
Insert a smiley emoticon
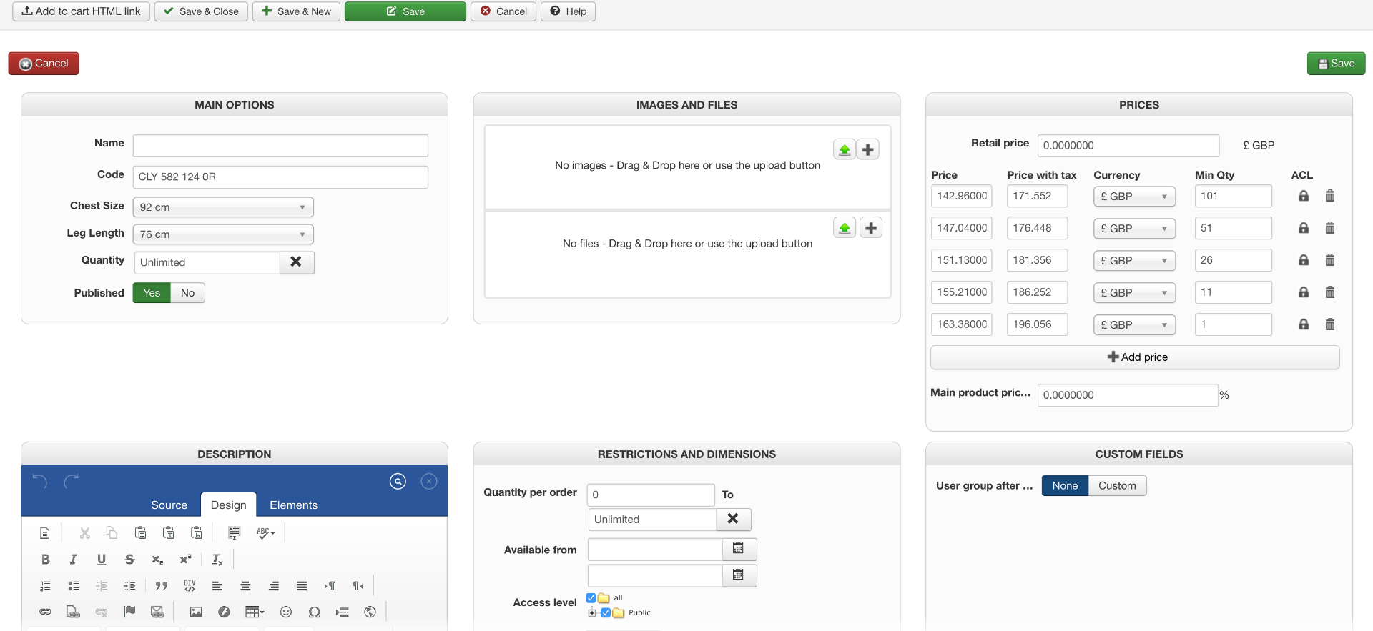(286, 612)
